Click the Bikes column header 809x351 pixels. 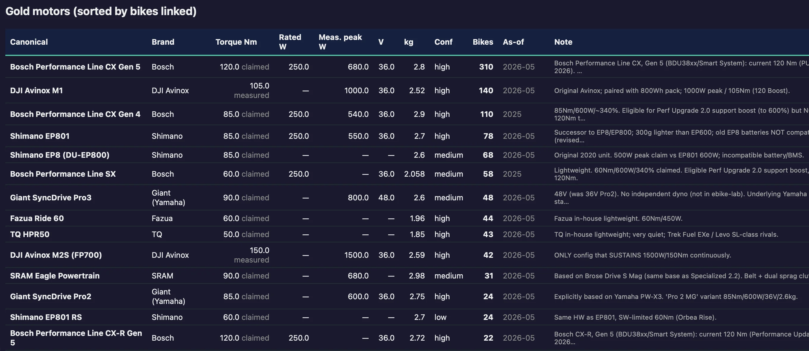(483, 42)
